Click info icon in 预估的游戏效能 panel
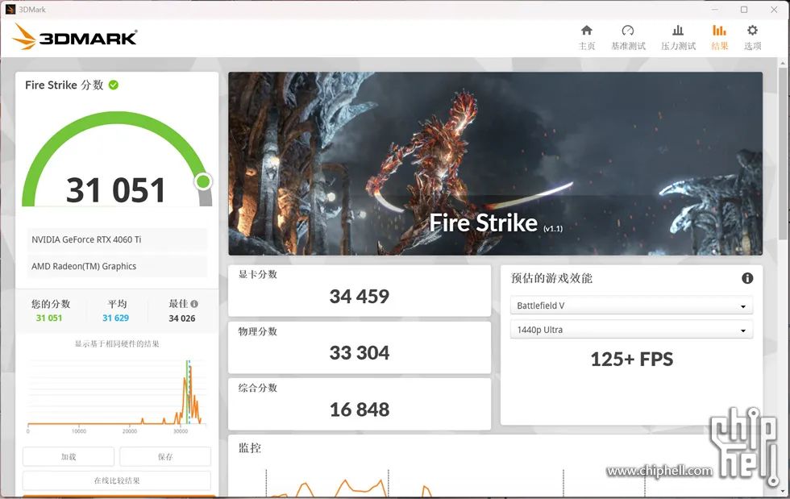 [x=747, y=278]
